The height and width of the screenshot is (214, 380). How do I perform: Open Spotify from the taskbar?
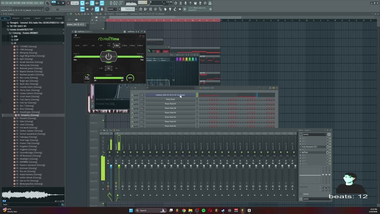[x=203, y=210]
